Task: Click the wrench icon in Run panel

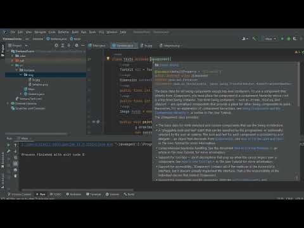Action: (8, 151)
